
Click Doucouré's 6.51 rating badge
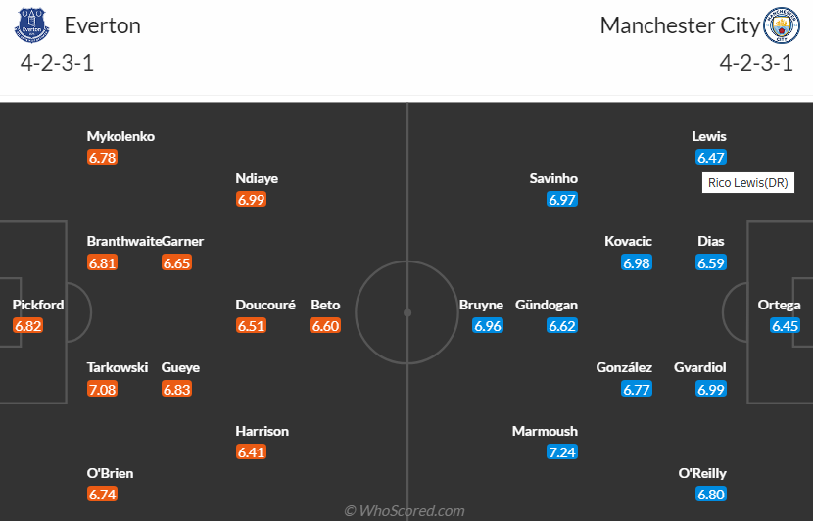click(x=251, y=326)
